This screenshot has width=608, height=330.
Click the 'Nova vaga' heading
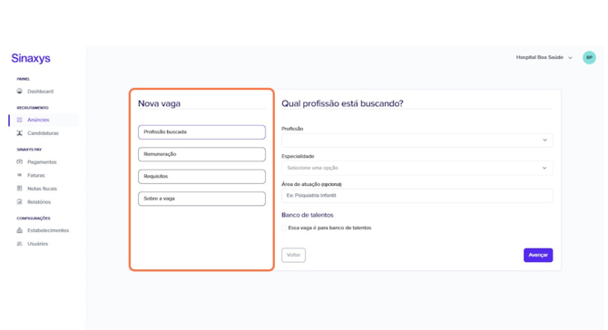tap(159, 103)
